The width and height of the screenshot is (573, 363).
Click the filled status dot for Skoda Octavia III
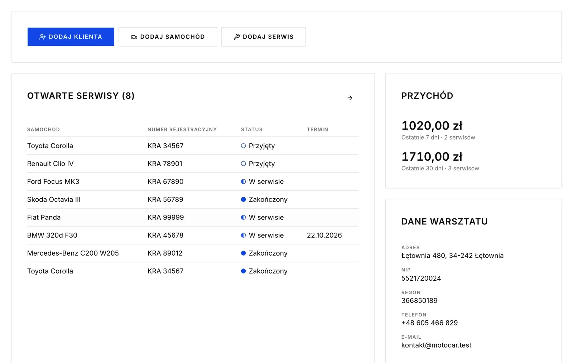pyautogui.click(x=244, y=199)
